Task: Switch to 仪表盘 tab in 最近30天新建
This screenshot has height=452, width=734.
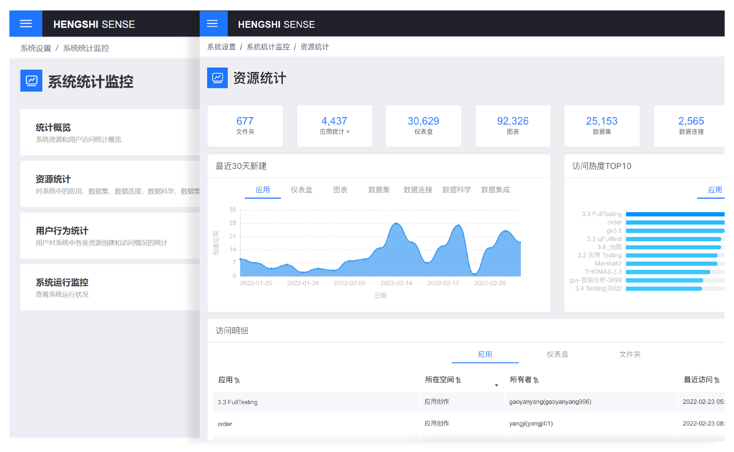Action: point(302,190)
